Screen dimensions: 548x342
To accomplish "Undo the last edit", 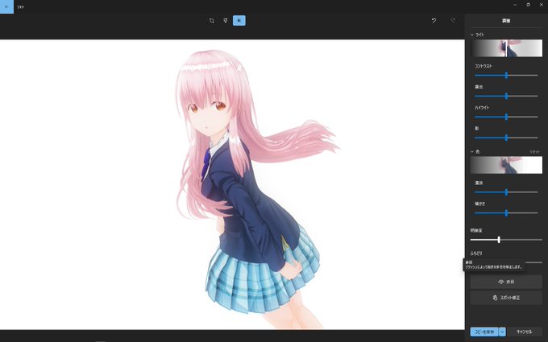I will [434, 21].
